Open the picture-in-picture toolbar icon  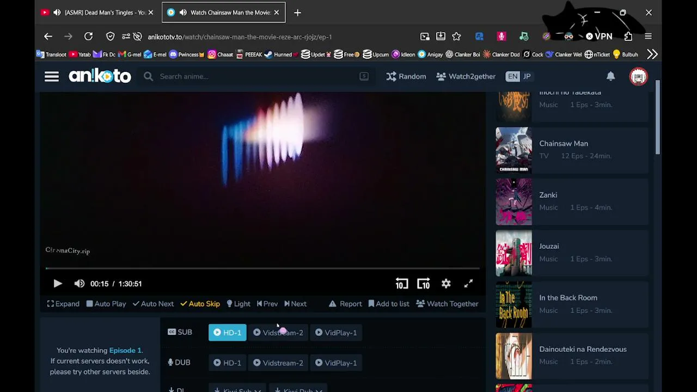click(x=425, y=36)
